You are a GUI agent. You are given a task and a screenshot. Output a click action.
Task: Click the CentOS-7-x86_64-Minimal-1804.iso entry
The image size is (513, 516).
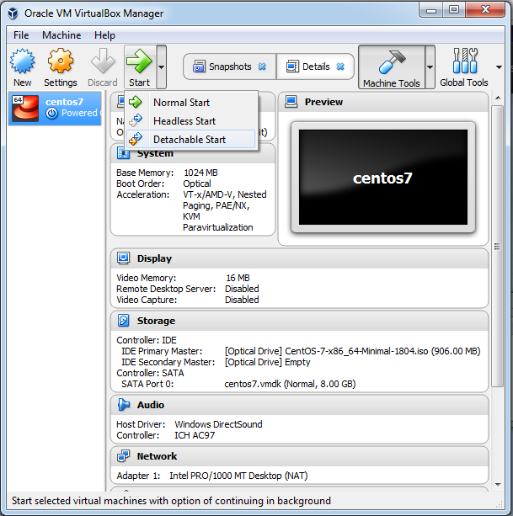point(352,351)
